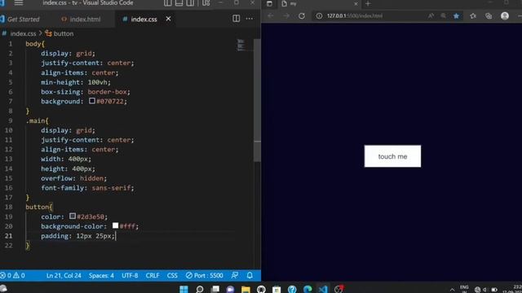Viewport: 522px width, 293px height.
Task: Switch to Visual Studio Code taskbar icon
Action: click(x=323, y=289)
